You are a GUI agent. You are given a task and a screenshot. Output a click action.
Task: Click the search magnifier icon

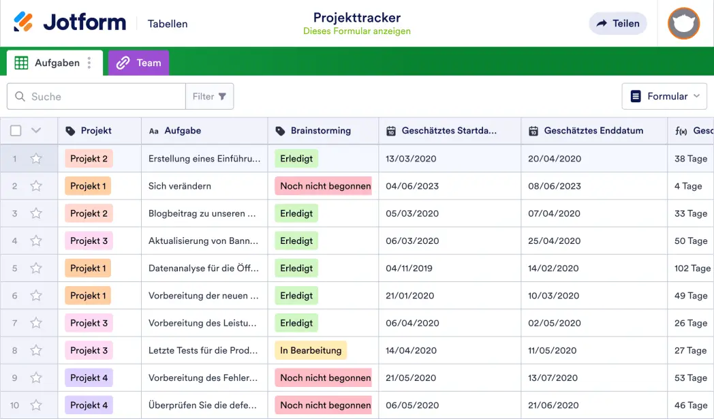[20, 96]
